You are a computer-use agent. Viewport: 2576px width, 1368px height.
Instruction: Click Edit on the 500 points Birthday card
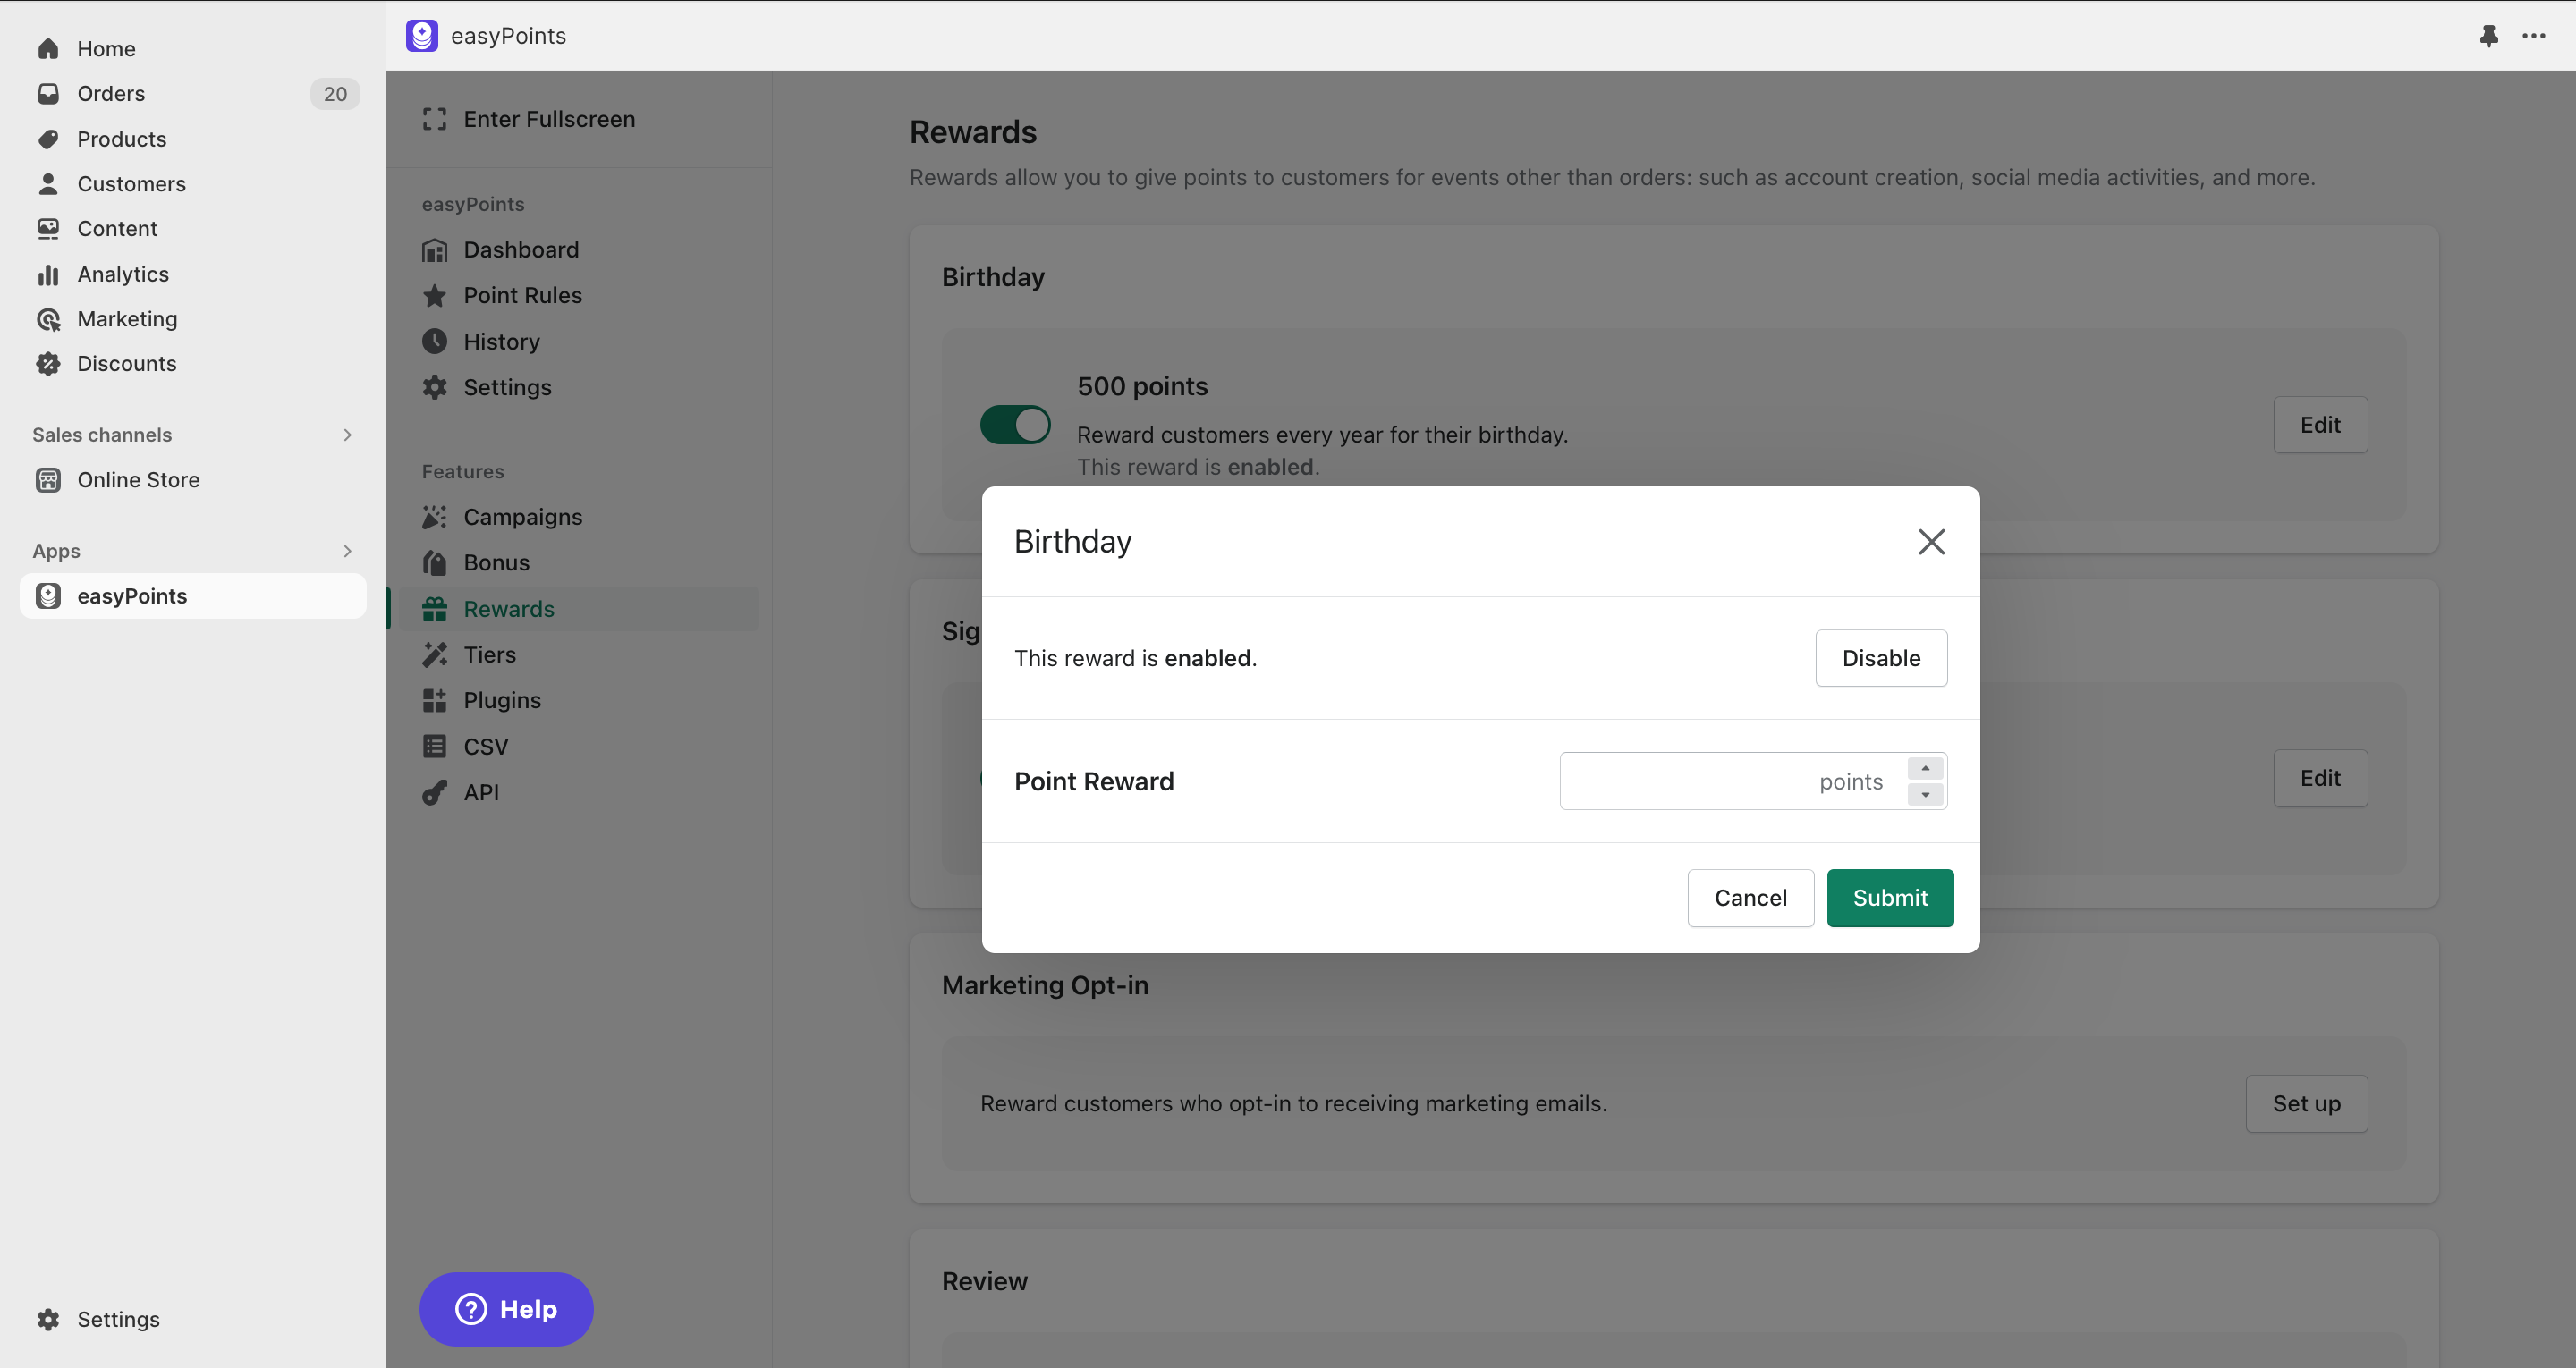(x=2320, y=425)
